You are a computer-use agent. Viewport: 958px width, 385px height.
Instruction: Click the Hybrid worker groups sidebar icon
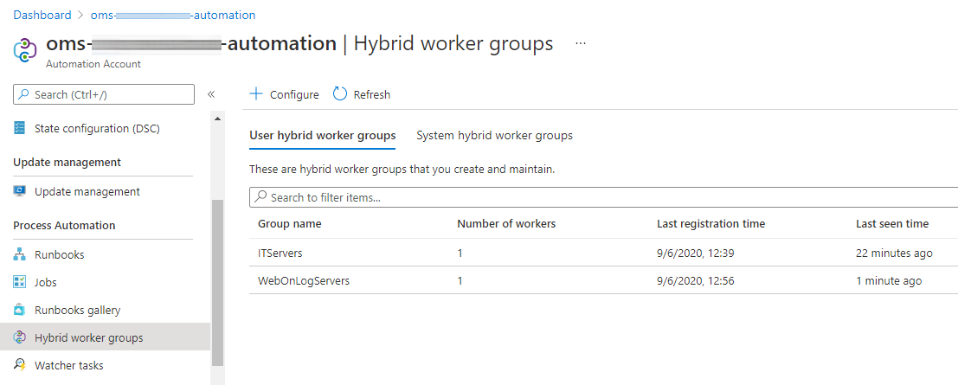click(20, 337)
